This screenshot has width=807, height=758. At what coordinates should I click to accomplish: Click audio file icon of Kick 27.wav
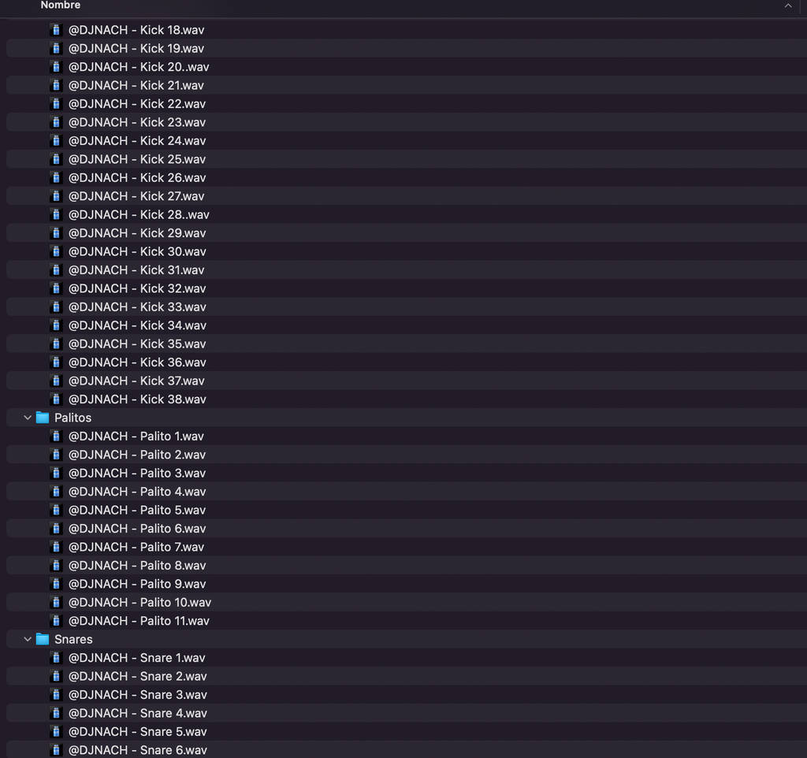pyautogui.click(x=56, y=196)
